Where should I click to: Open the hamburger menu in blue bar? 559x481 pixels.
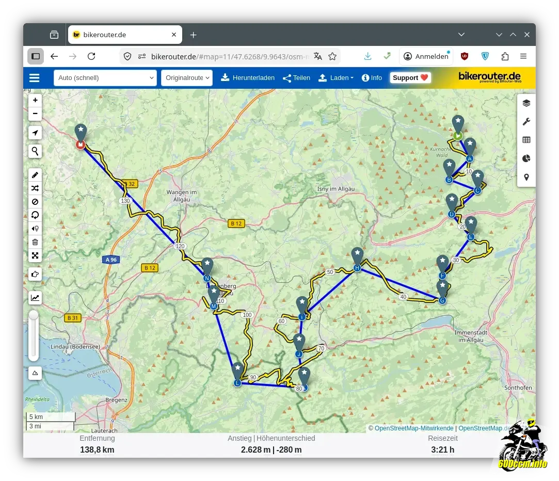pyautogui.click(x=35, y=78)
